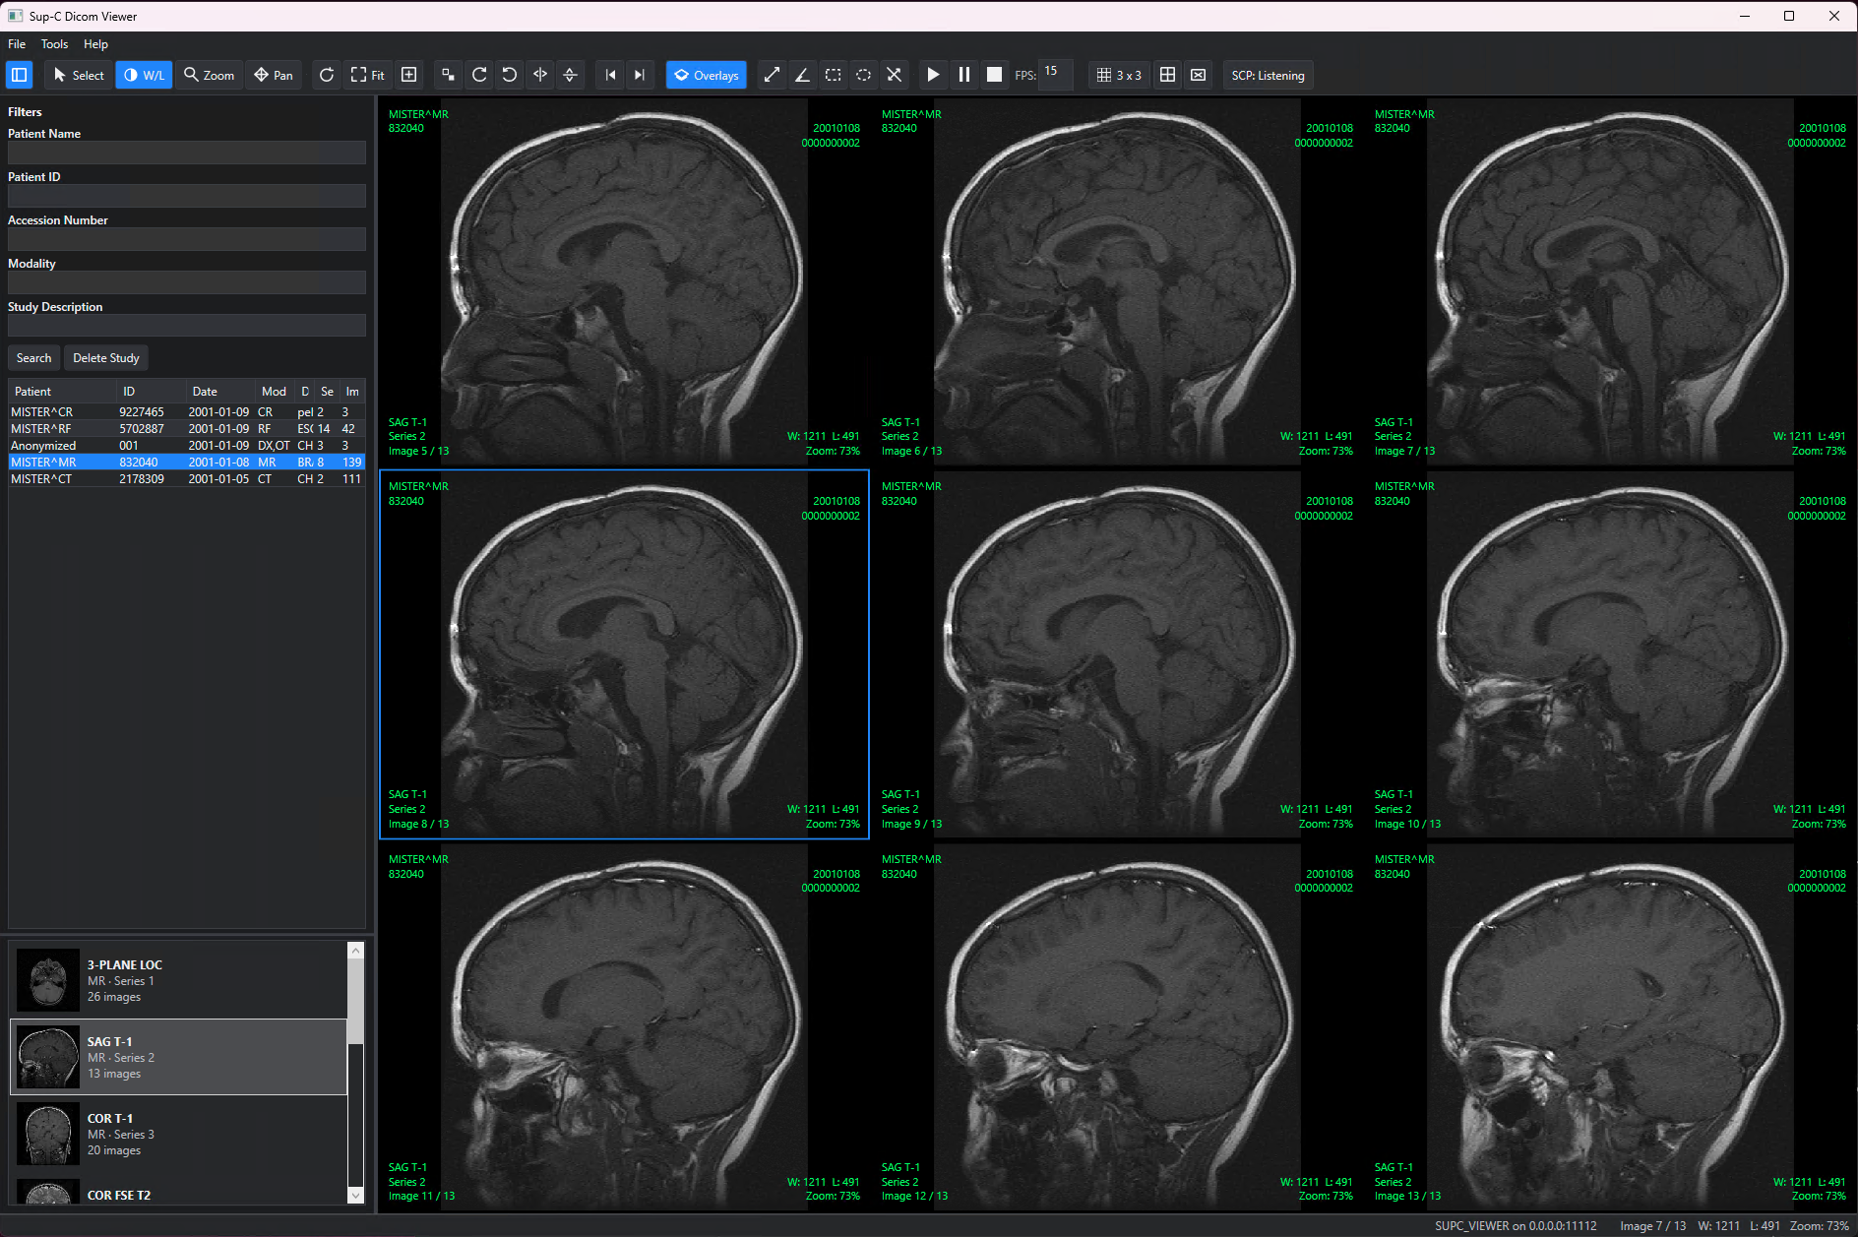Reset the view with the refresh icon

coord(327,75)
